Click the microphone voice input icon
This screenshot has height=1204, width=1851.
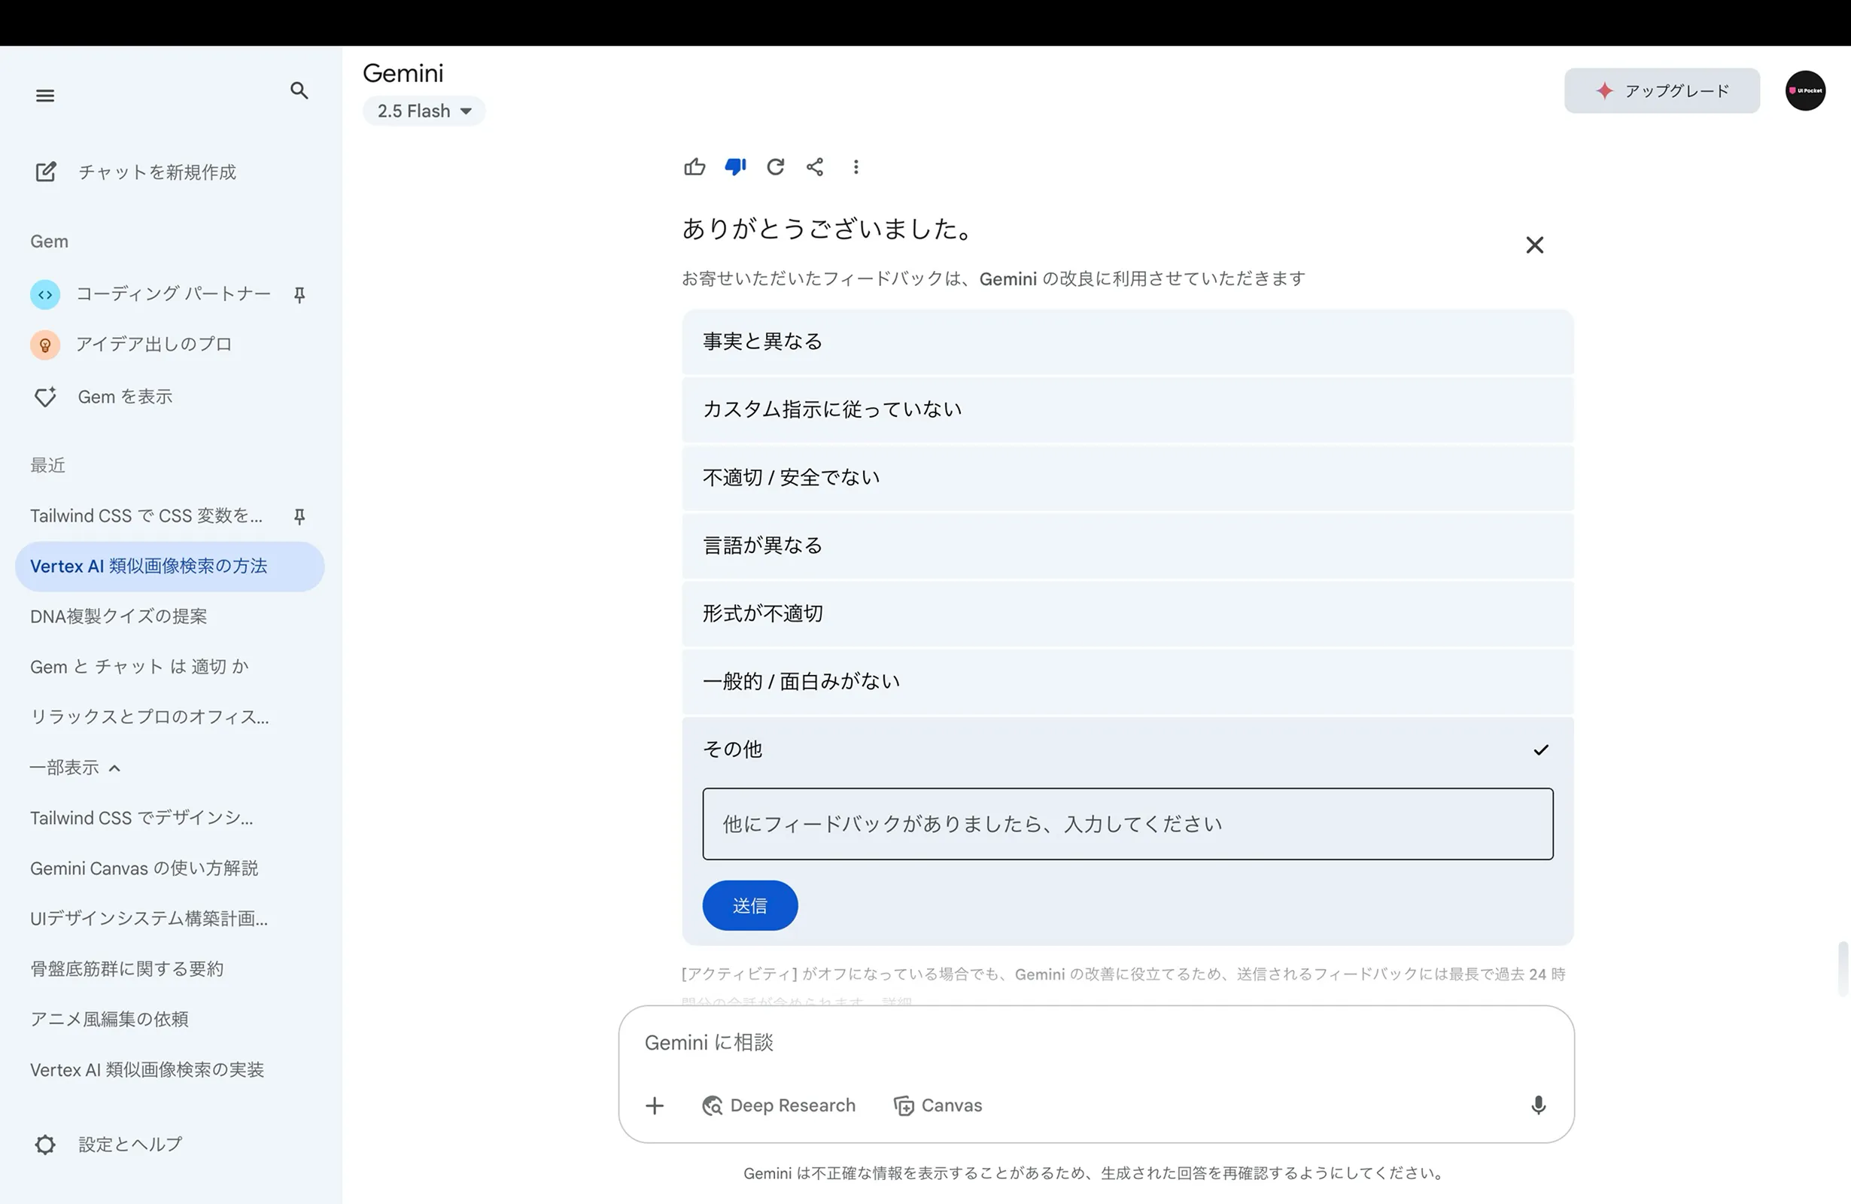click(1538, 1105)
